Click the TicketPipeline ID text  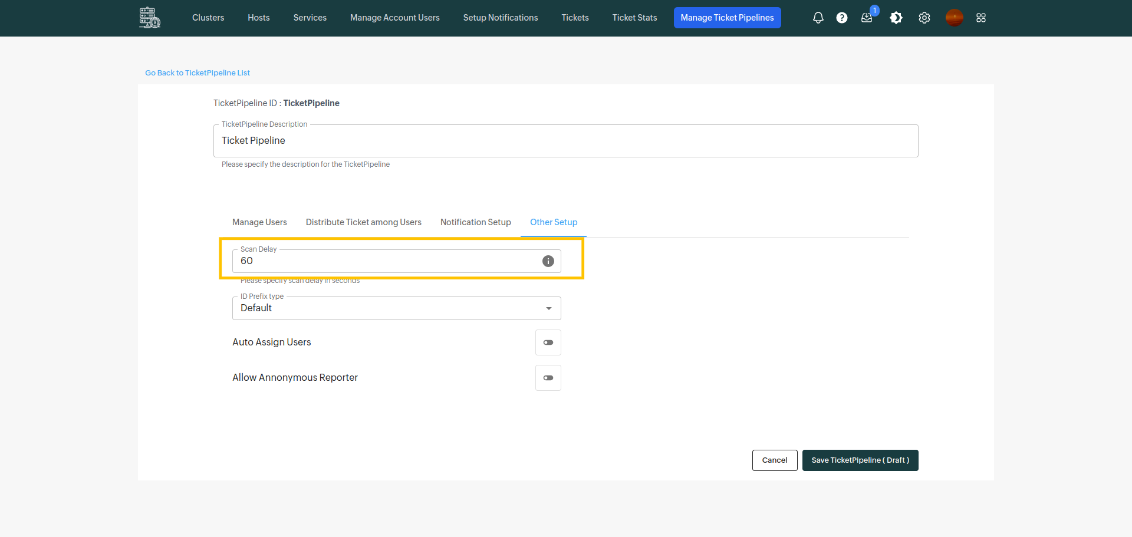pos(277,103)
